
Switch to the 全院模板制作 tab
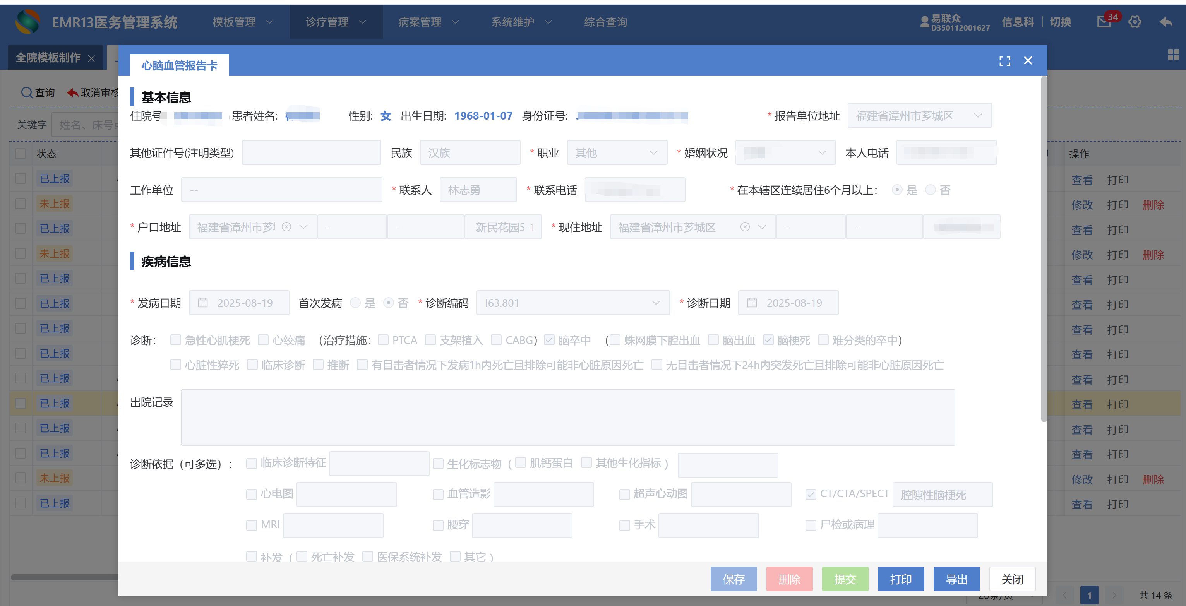[48, 58]
